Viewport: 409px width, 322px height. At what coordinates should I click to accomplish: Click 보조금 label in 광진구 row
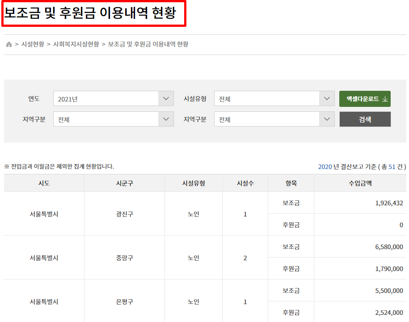(291, 203)
